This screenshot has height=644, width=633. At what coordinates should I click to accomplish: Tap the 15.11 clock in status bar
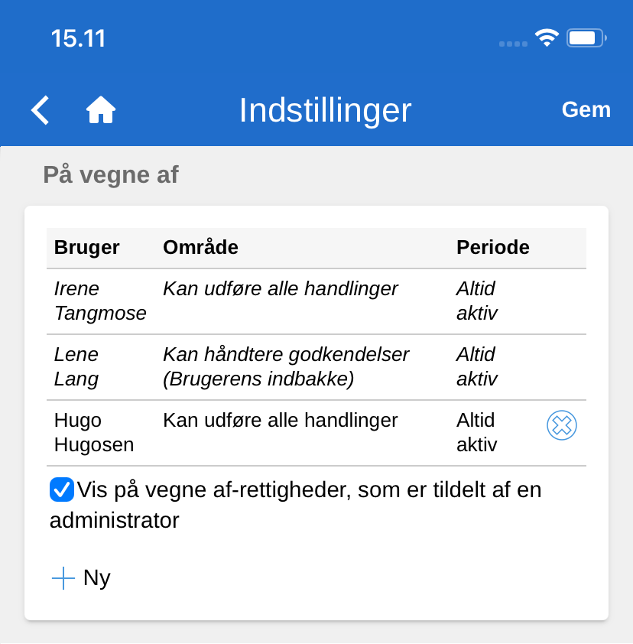(78, 38)
